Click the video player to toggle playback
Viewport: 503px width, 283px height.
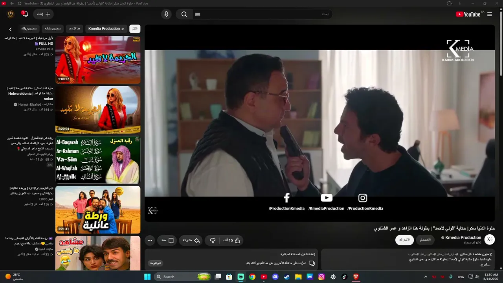pos(319,123)
